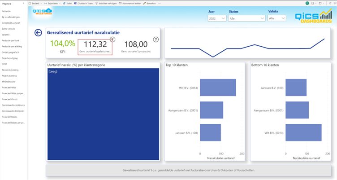Click the qics Milestones logo
Viewport: 337px width, 180px height.
42,11
